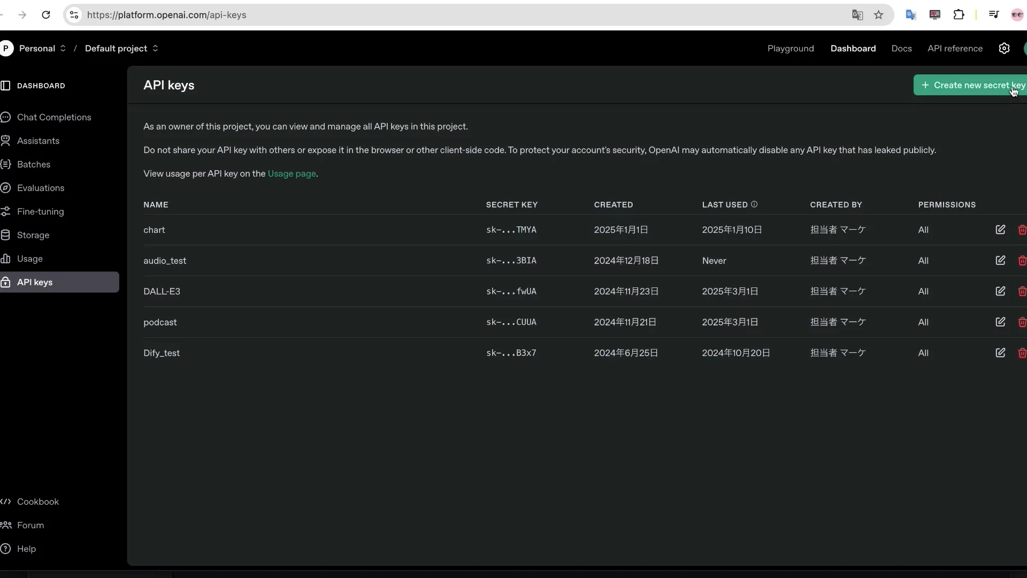Switch to the Playground tab
The image size is (1027, 578).
pyautogui.click(x=790, y=48)
